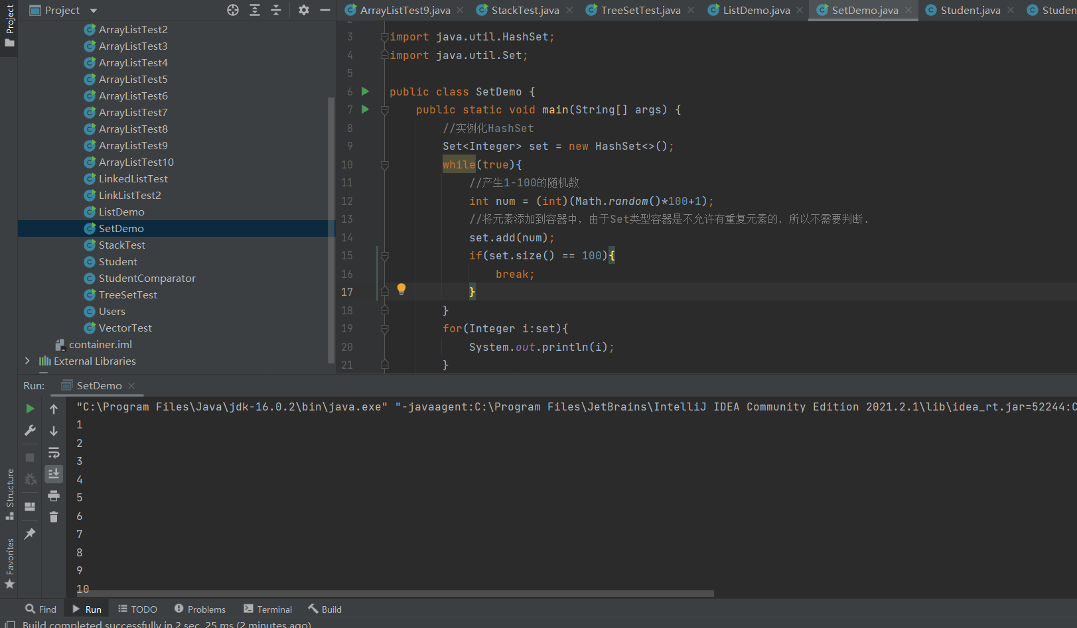Open the Find tool window

pyautogui.click(x=40, y=609)
